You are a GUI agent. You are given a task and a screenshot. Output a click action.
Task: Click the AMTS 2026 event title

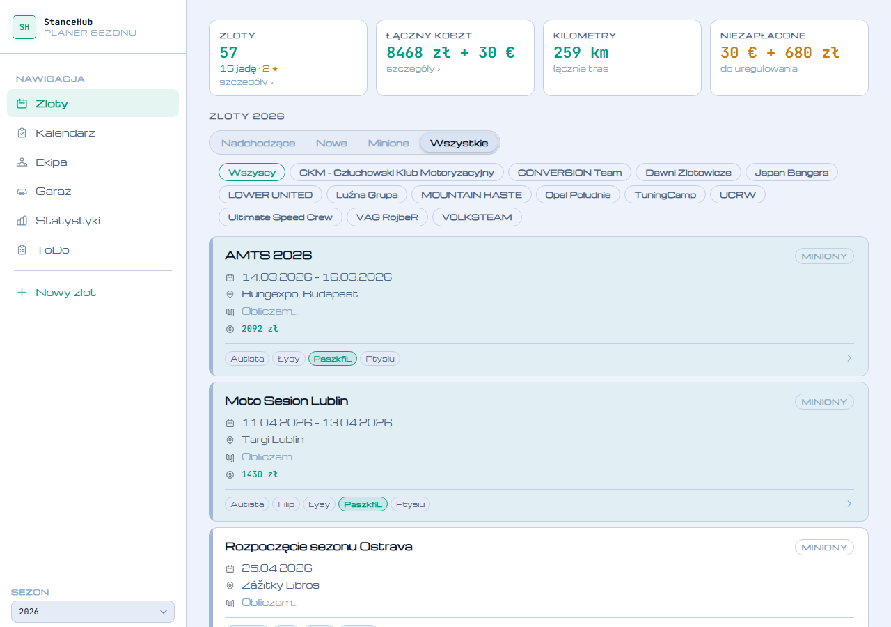268,255
